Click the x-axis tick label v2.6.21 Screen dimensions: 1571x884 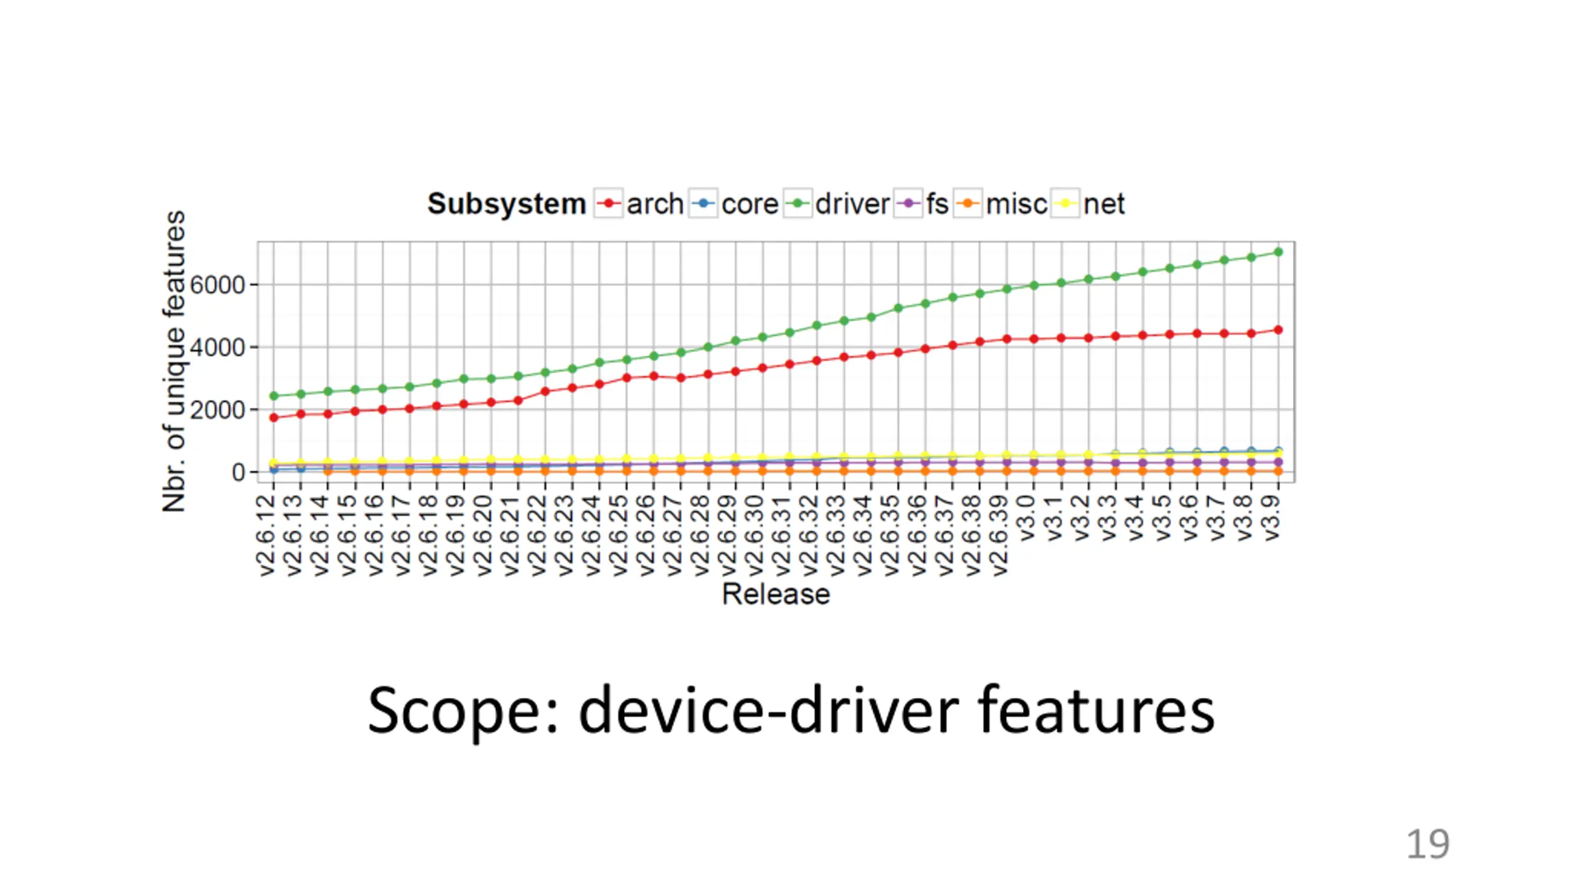click(511, 535)
